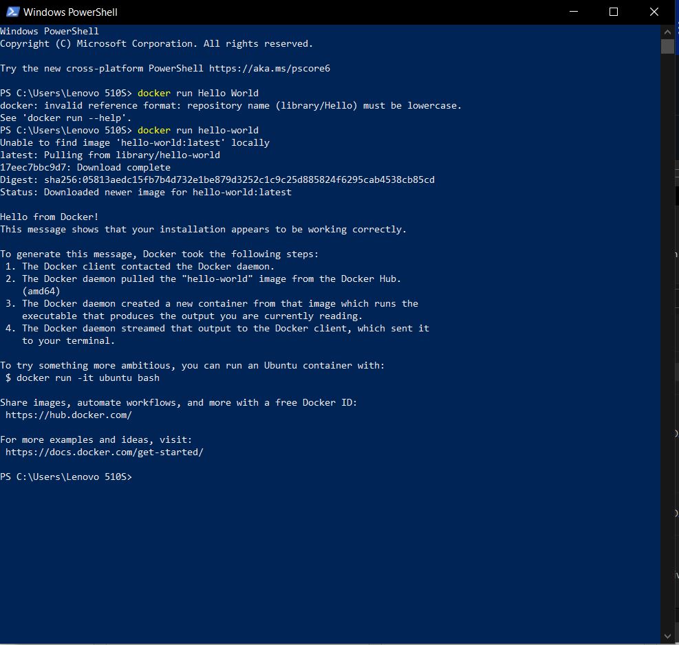Click the docs.docker.com/get-started URL
The width and height of the screenshot is (679, 645).
point(104,452)
